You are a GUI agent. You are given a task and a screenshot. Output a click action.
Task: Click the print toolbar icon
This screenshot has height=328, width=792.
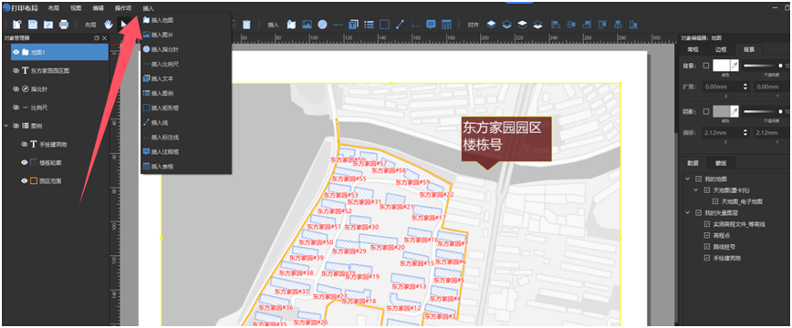pyautogui.click(x=64, y=25)
